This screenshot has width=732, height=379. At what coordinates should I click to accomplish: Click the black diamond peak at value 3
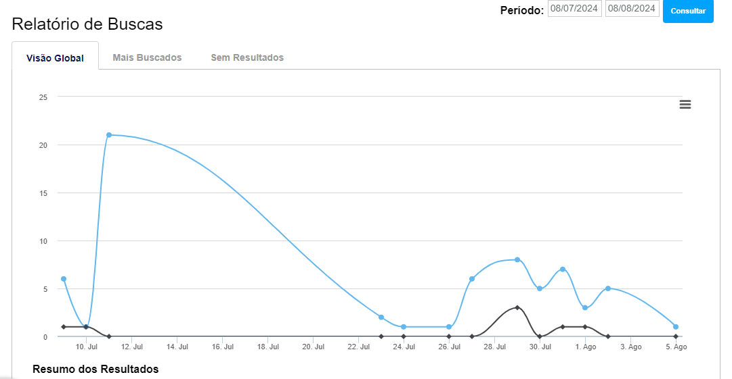517,307
